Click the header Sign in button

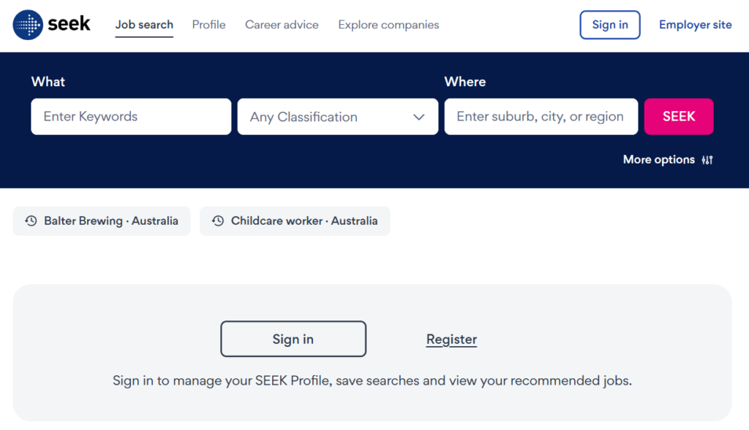pyautogui.click(x=610, y=25)
